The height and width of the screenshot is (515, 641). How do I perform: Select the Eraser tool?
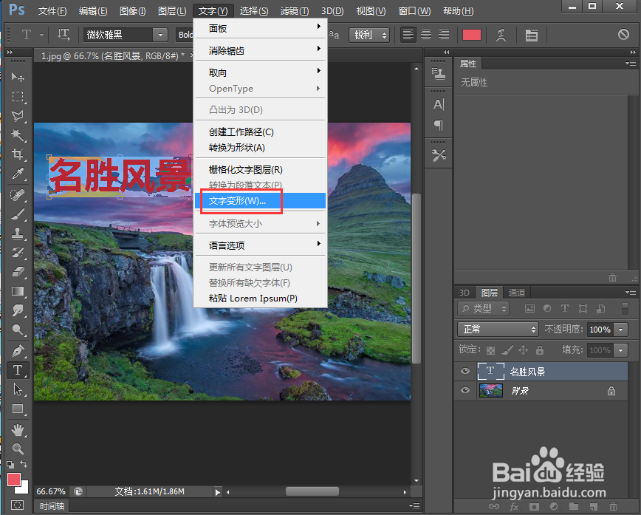[x=18, y=272]
